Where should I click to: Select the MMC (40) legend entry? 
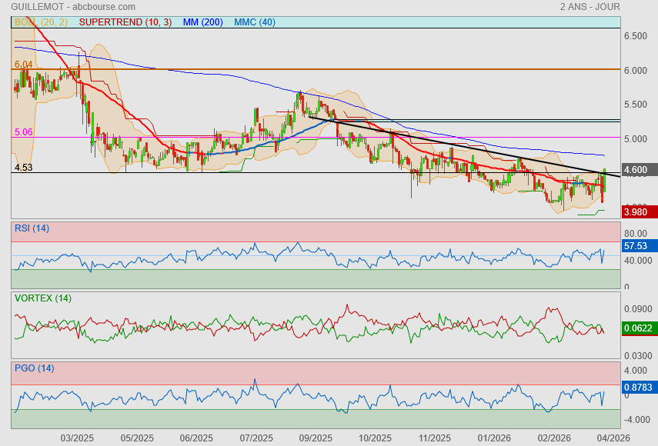(254, 22)
